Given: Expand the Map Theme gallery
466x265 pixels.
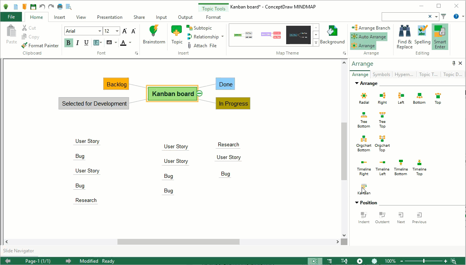Looking at the screenshot, I should 316,43.
